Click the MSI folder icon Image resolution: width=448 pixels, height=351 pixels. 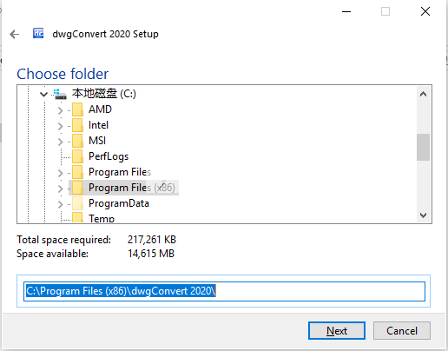[x=78, y=141]
